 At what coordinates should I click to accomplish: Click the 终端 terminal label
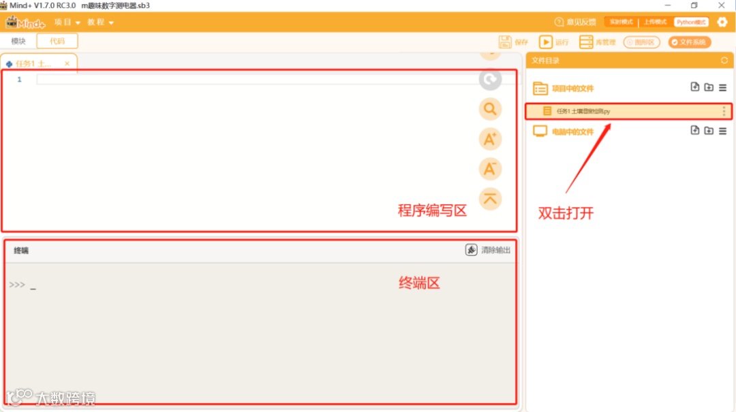click(21, 251)
